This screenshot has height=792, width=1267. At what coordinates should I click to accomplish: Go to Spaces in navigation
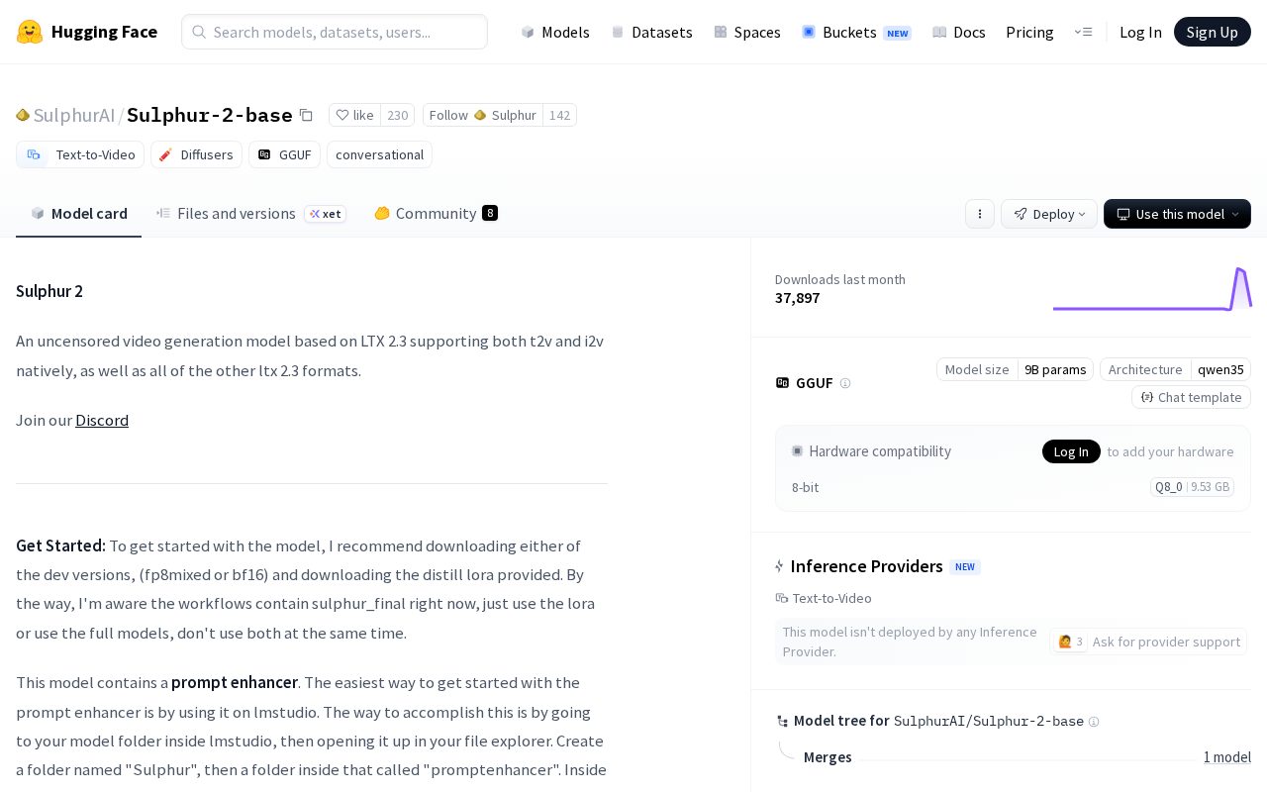click(x=747, y=32)
